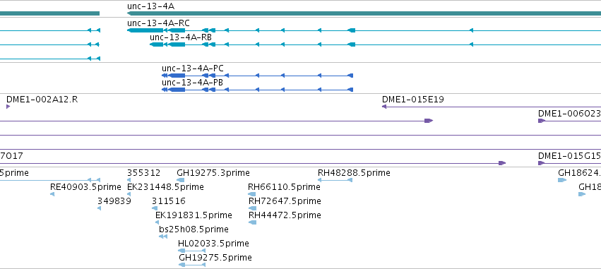Viewport: 601px width, 269px height.
Task: Click the unc-13-4A-PC protein feature
Action: pos(257,76)
